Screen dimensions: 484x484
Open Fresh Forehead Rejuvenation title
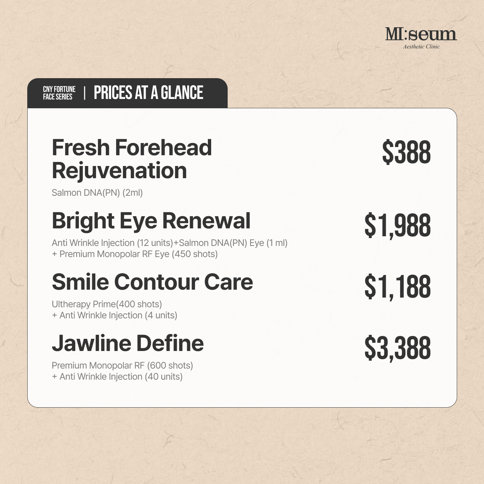click(x=132, y=159)
